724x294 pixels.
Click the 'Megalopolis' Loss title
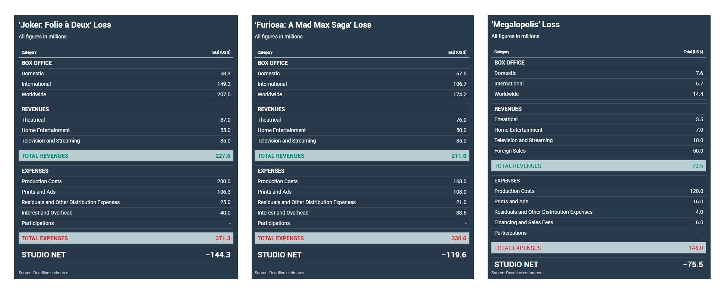point(525,25)
